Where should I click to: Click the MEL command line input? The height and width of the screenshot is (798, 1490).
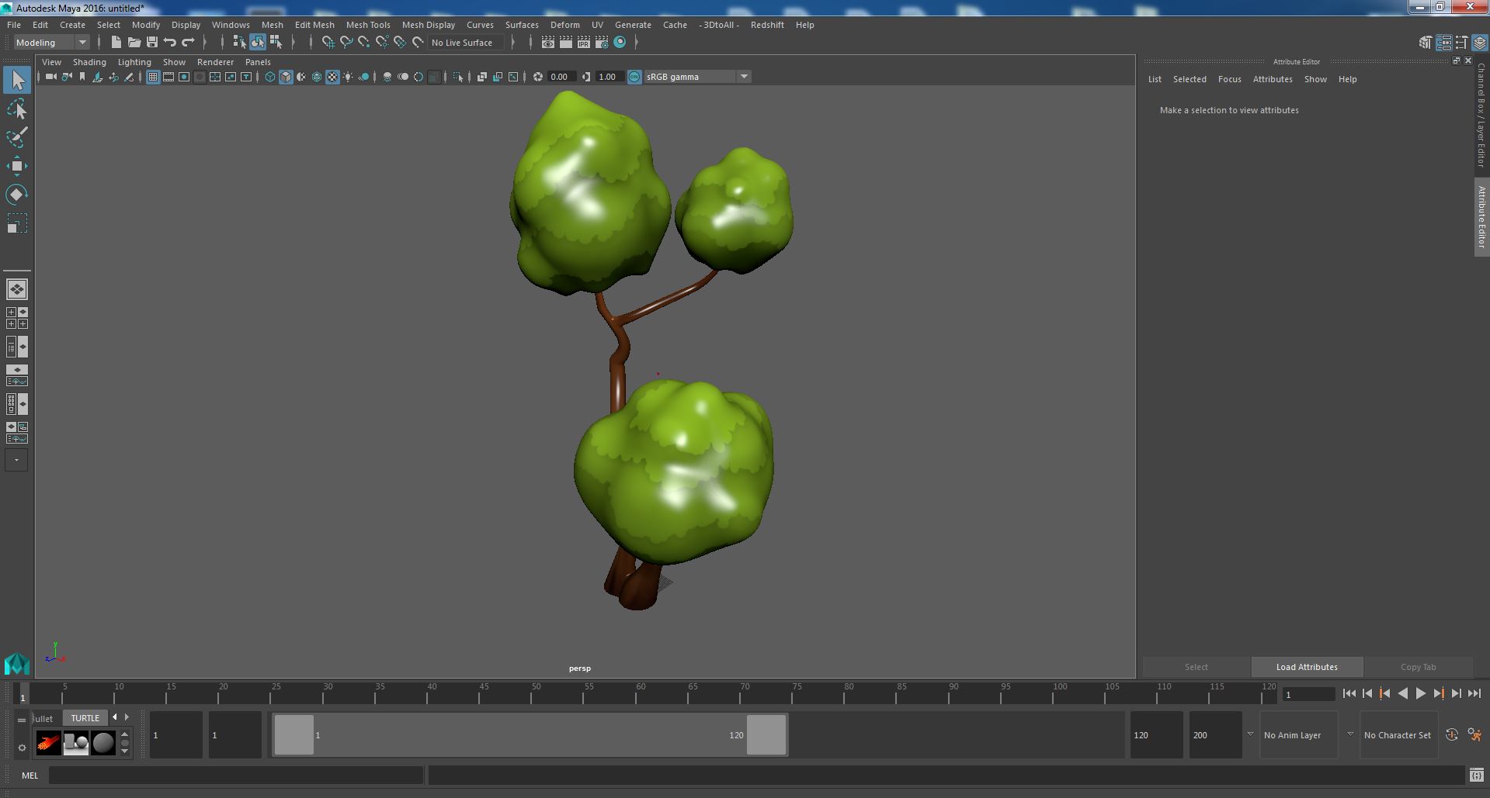pyautogui.click(x=235, y=775)
